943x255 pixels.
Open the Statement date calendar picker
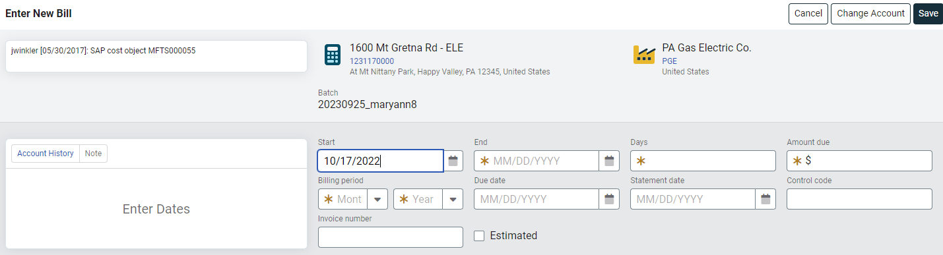765,199
